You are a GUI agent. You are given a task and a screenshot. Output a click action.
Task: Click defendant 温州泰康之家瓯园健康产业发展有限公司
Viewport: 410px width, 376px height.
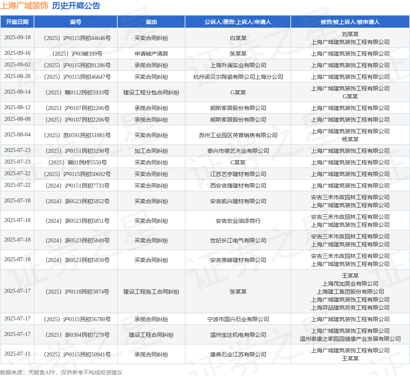pos(350,339)
